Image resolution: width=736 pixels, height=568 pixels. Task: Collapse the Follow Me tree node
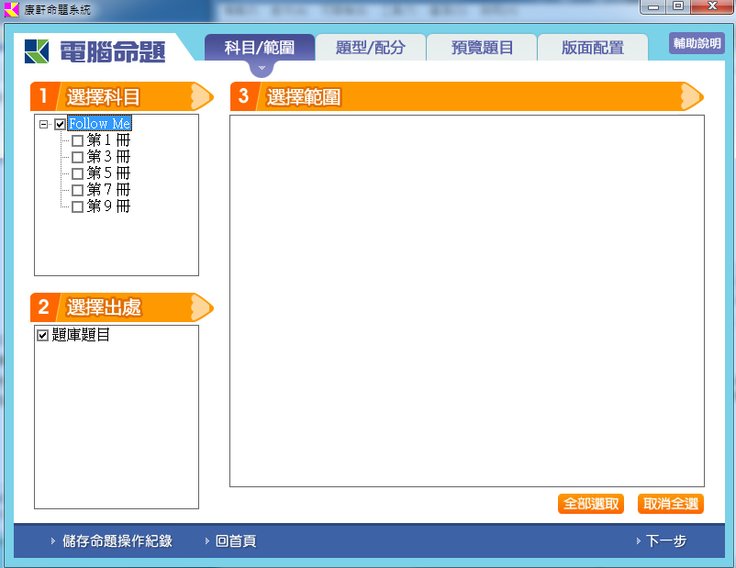pos(43,124)
